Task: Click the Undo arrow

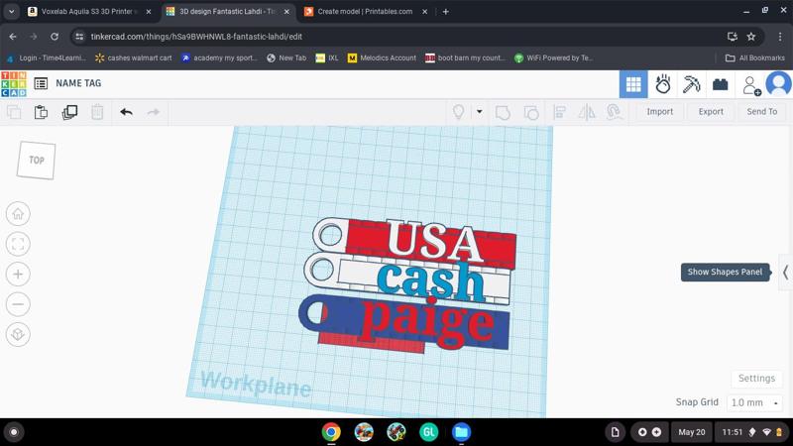Action: point(127,112)
